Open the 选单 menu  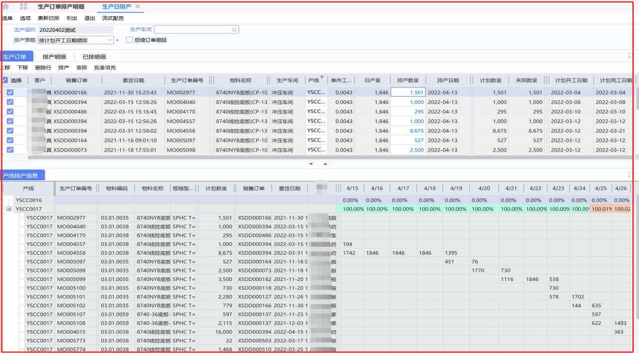7,18
